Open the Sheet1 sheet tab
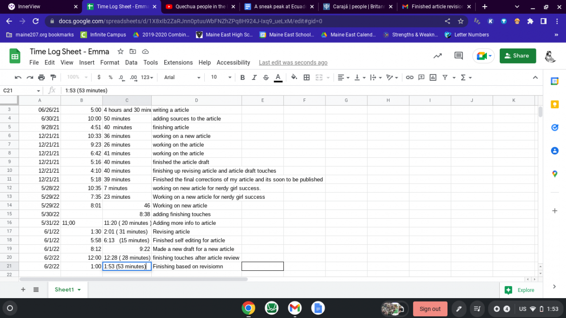 [x=68, y=290]
